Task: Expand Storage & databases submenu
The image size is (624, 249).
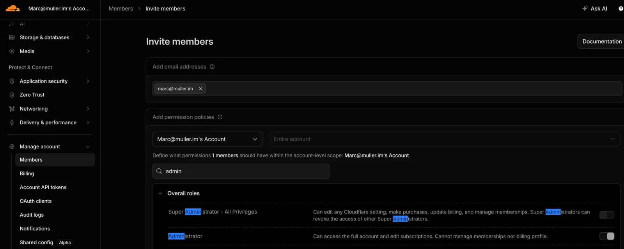Action: (88, 37)
